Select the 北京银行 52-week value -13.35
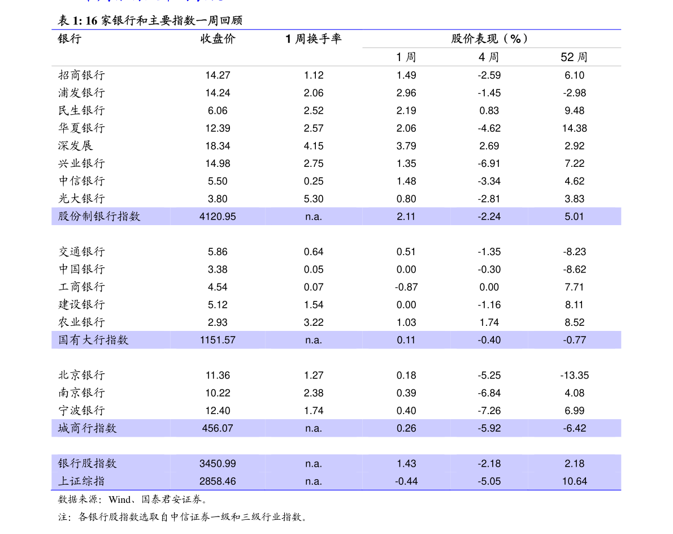This screenshot has width=673, height=534. (574, 375)
